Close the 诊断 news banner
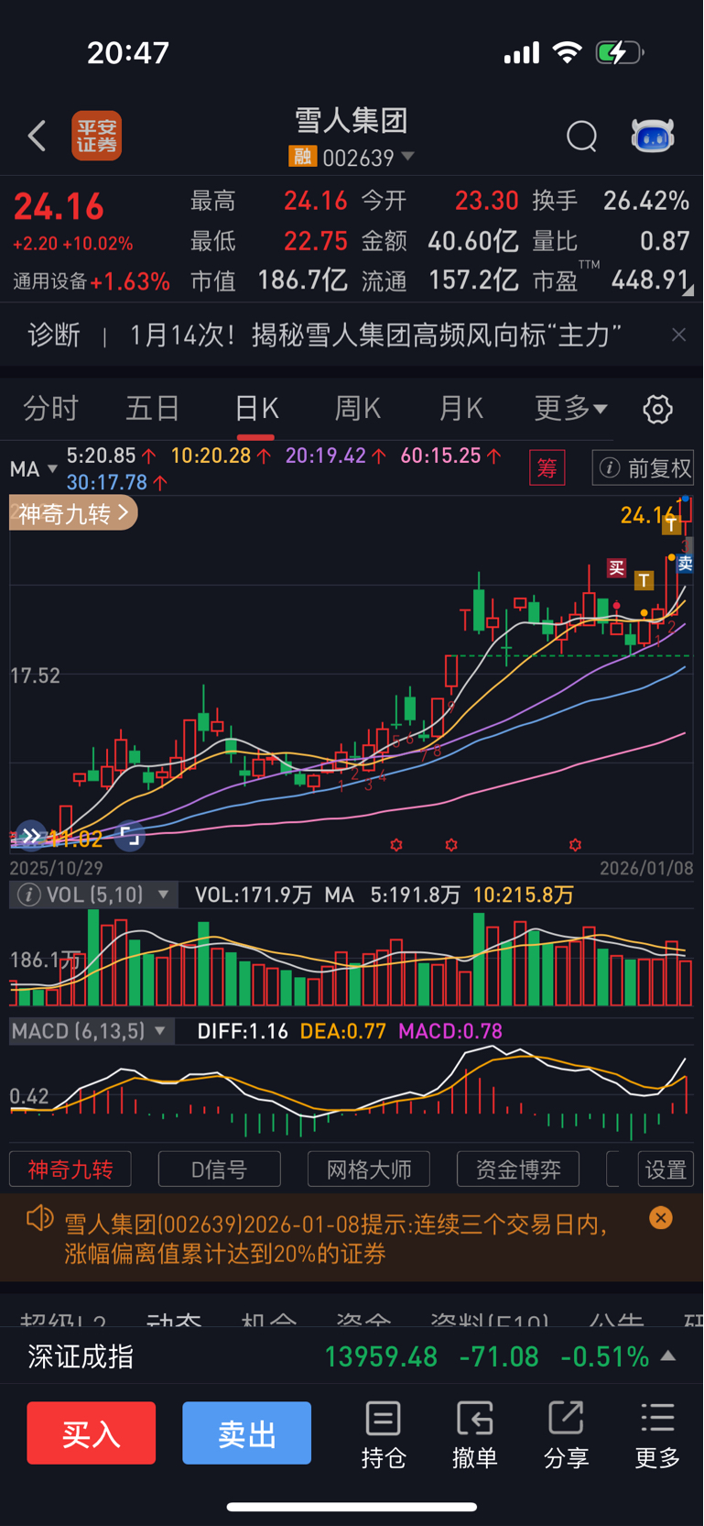The height and width of the screenshot is (1526, 704). click(678, 335)
